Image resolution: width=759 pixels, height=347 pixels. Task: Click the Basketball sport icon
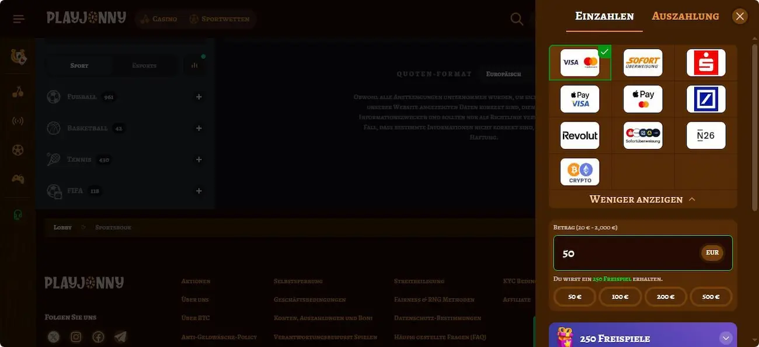(54, 128)
